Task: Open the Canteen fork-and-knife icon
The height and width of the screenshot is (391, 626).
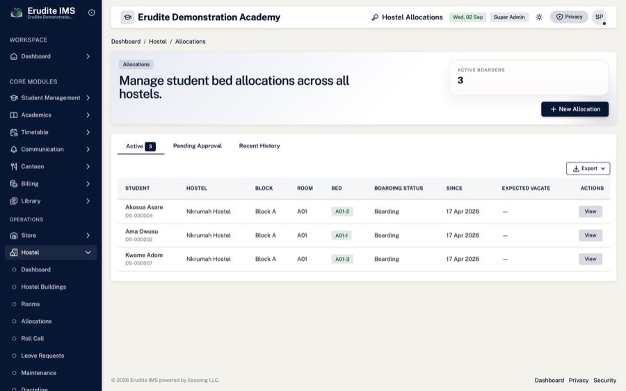Action: pos(14,166)
